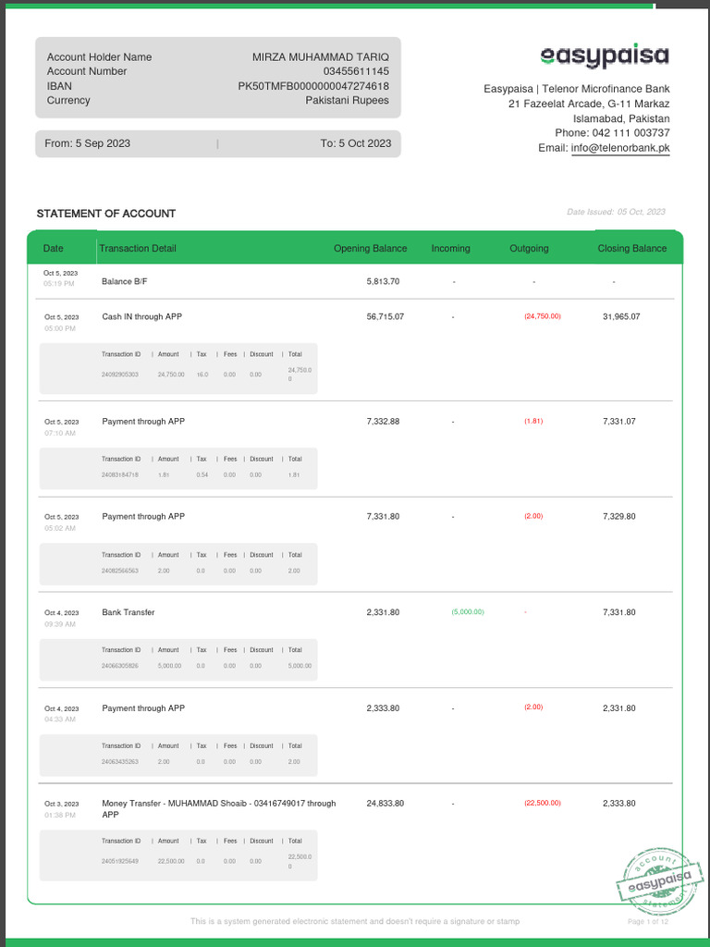Image resolution: width=710 pixels, height=947 pixels.
Task: Click the IBAN value starting with PK50TMFB
Action: (x=313, y=86)
